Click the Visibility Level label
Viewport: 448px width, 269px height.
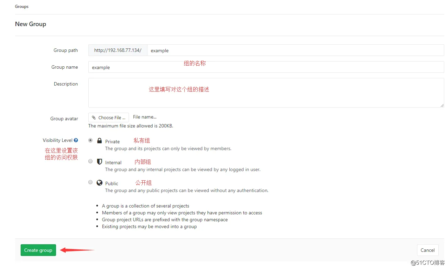tap(57, 140)
